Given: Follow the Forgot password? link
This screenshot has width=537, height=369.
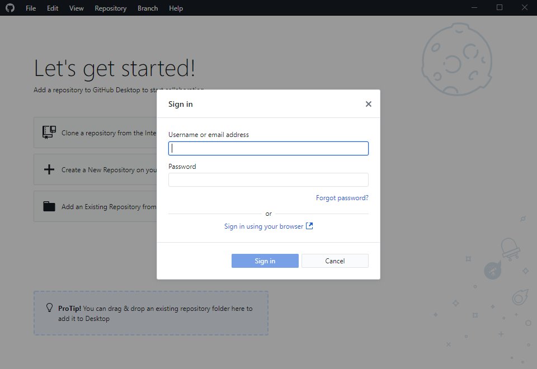Looking at the screenshot, I should (x=342, y=198).
